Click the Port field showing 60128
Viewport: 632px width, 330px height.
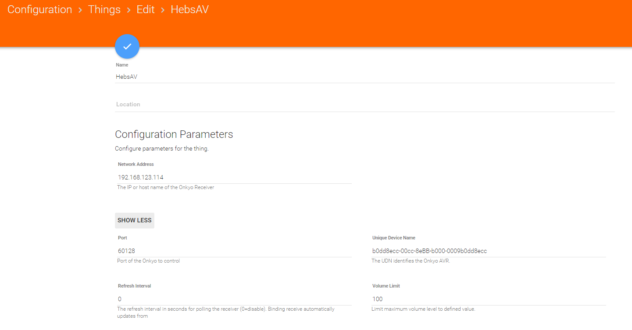234,251
